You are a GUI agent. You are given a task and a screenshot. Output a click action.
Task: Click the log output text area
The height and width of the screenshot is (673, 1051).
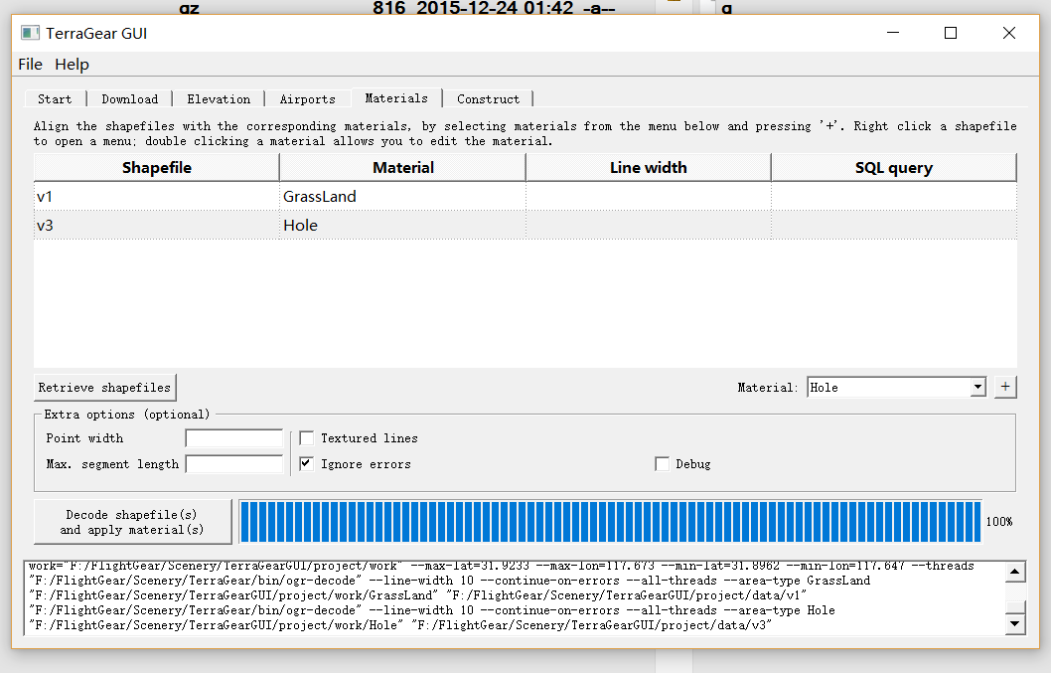click(515, 597)
